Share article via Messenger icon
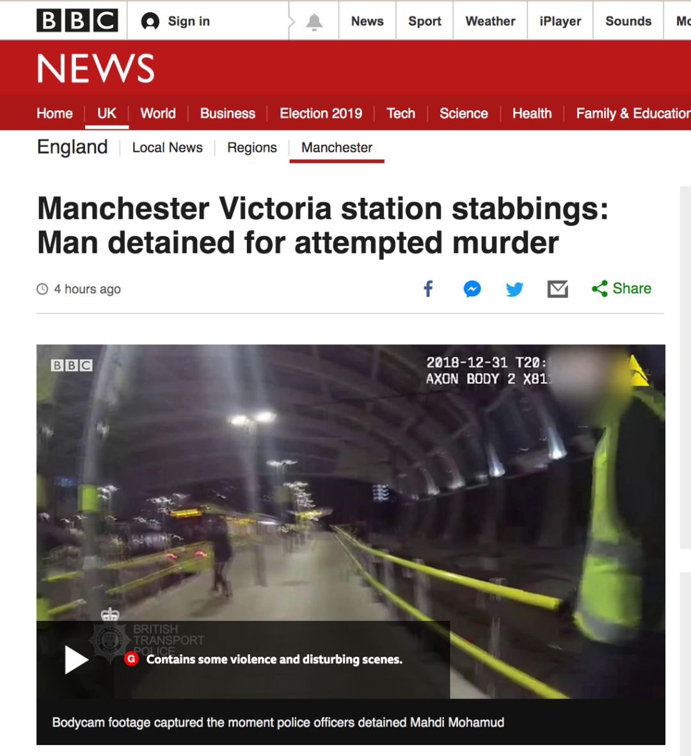The width and height of the screenshot is (691, 756). pos(472,289)
